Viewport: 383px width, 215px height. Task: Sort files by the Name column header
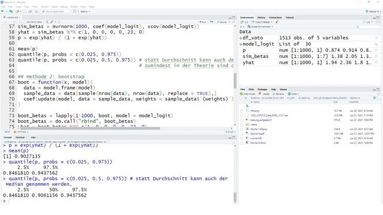(256, 102)
